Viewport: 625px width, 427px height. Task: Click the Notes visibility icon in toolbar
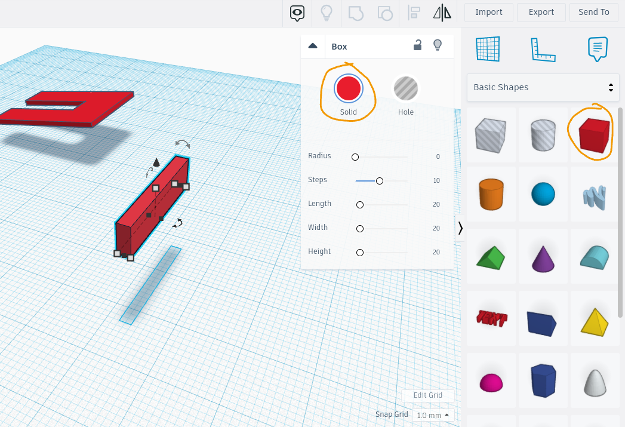(297, 13)
